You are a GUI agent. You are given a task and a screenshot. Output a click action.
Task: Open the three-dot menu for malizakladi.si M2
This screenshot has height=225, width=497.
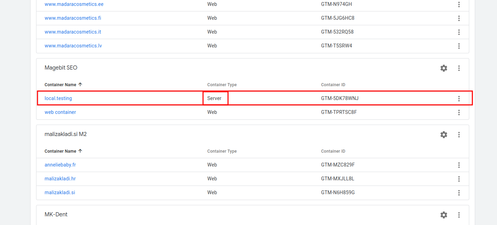click(459, 135)
